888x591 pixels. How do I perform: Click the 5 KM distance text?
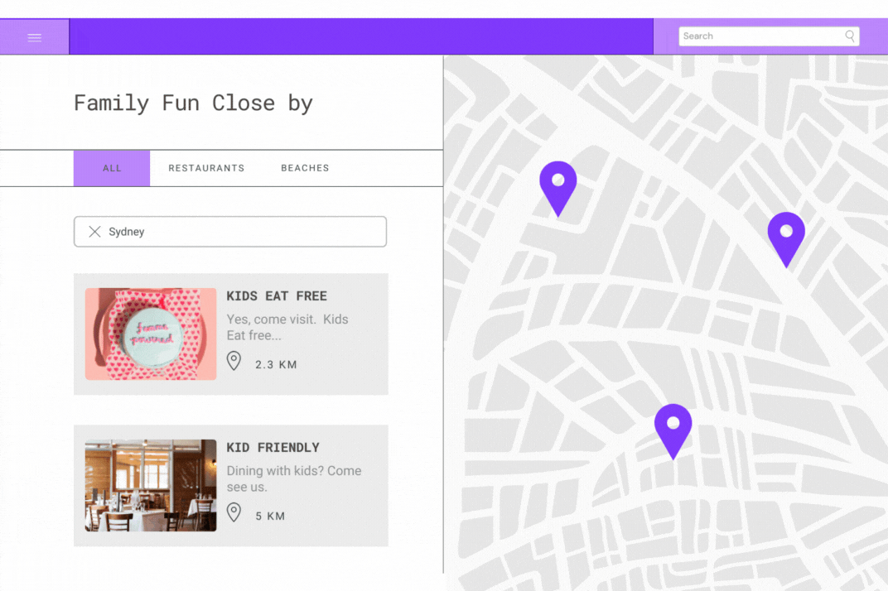click(270, 517)
